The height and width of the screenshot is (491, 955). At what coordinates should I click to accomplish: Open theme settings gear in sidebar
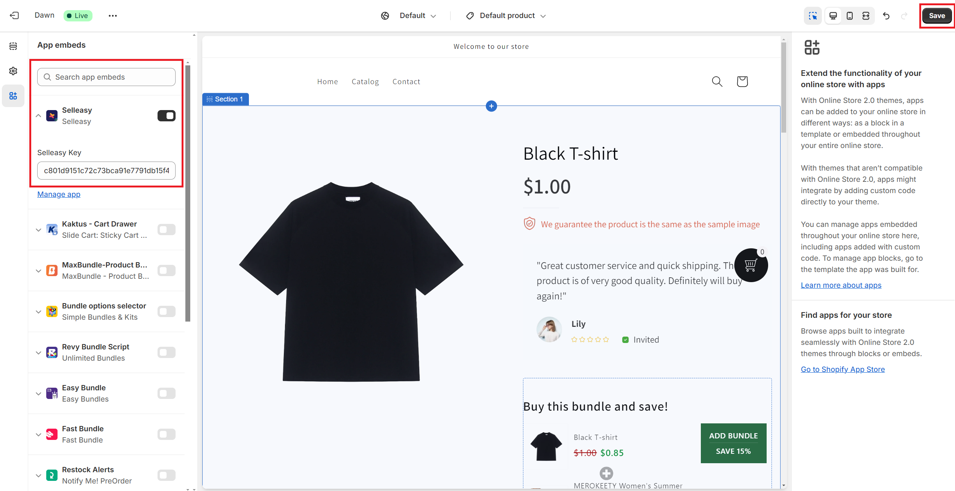tap(13, 71)
